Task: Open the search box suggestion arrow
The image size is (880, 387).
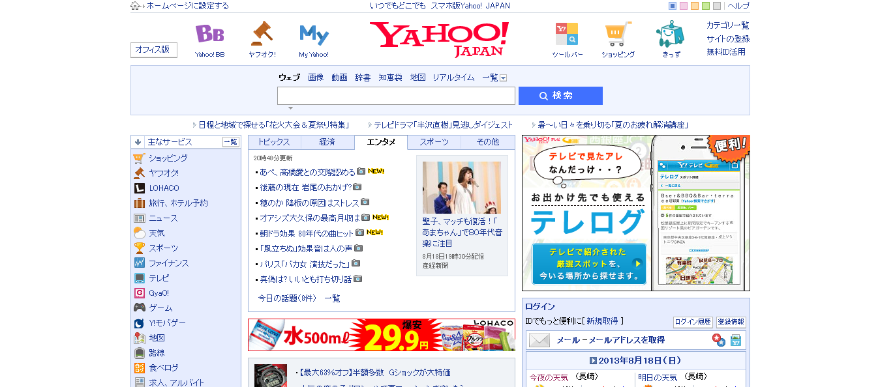Action: [290, 108]
